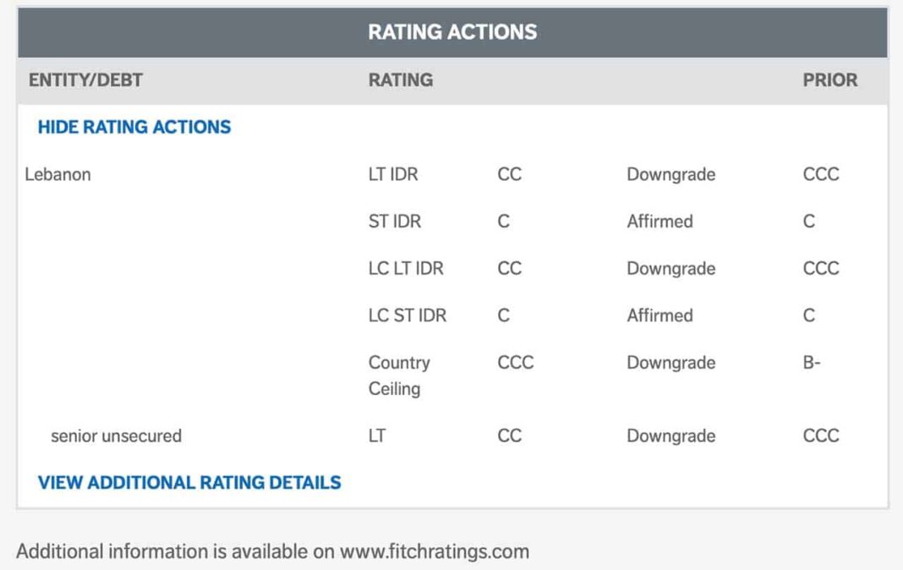Select the Rating column header
This screenshot has height=570, width=903.
(x=401, y=80)
